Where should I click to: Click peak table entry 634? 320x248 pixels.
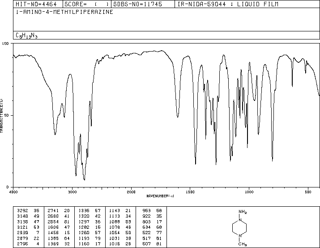146,227
